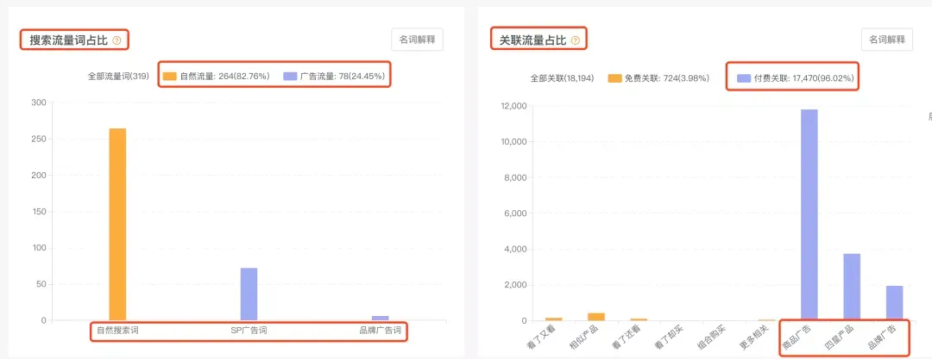Screen dimensions: 932x359
Task: Select the 自然搜索词 orange bar
Action: click(x=117, y=225)
